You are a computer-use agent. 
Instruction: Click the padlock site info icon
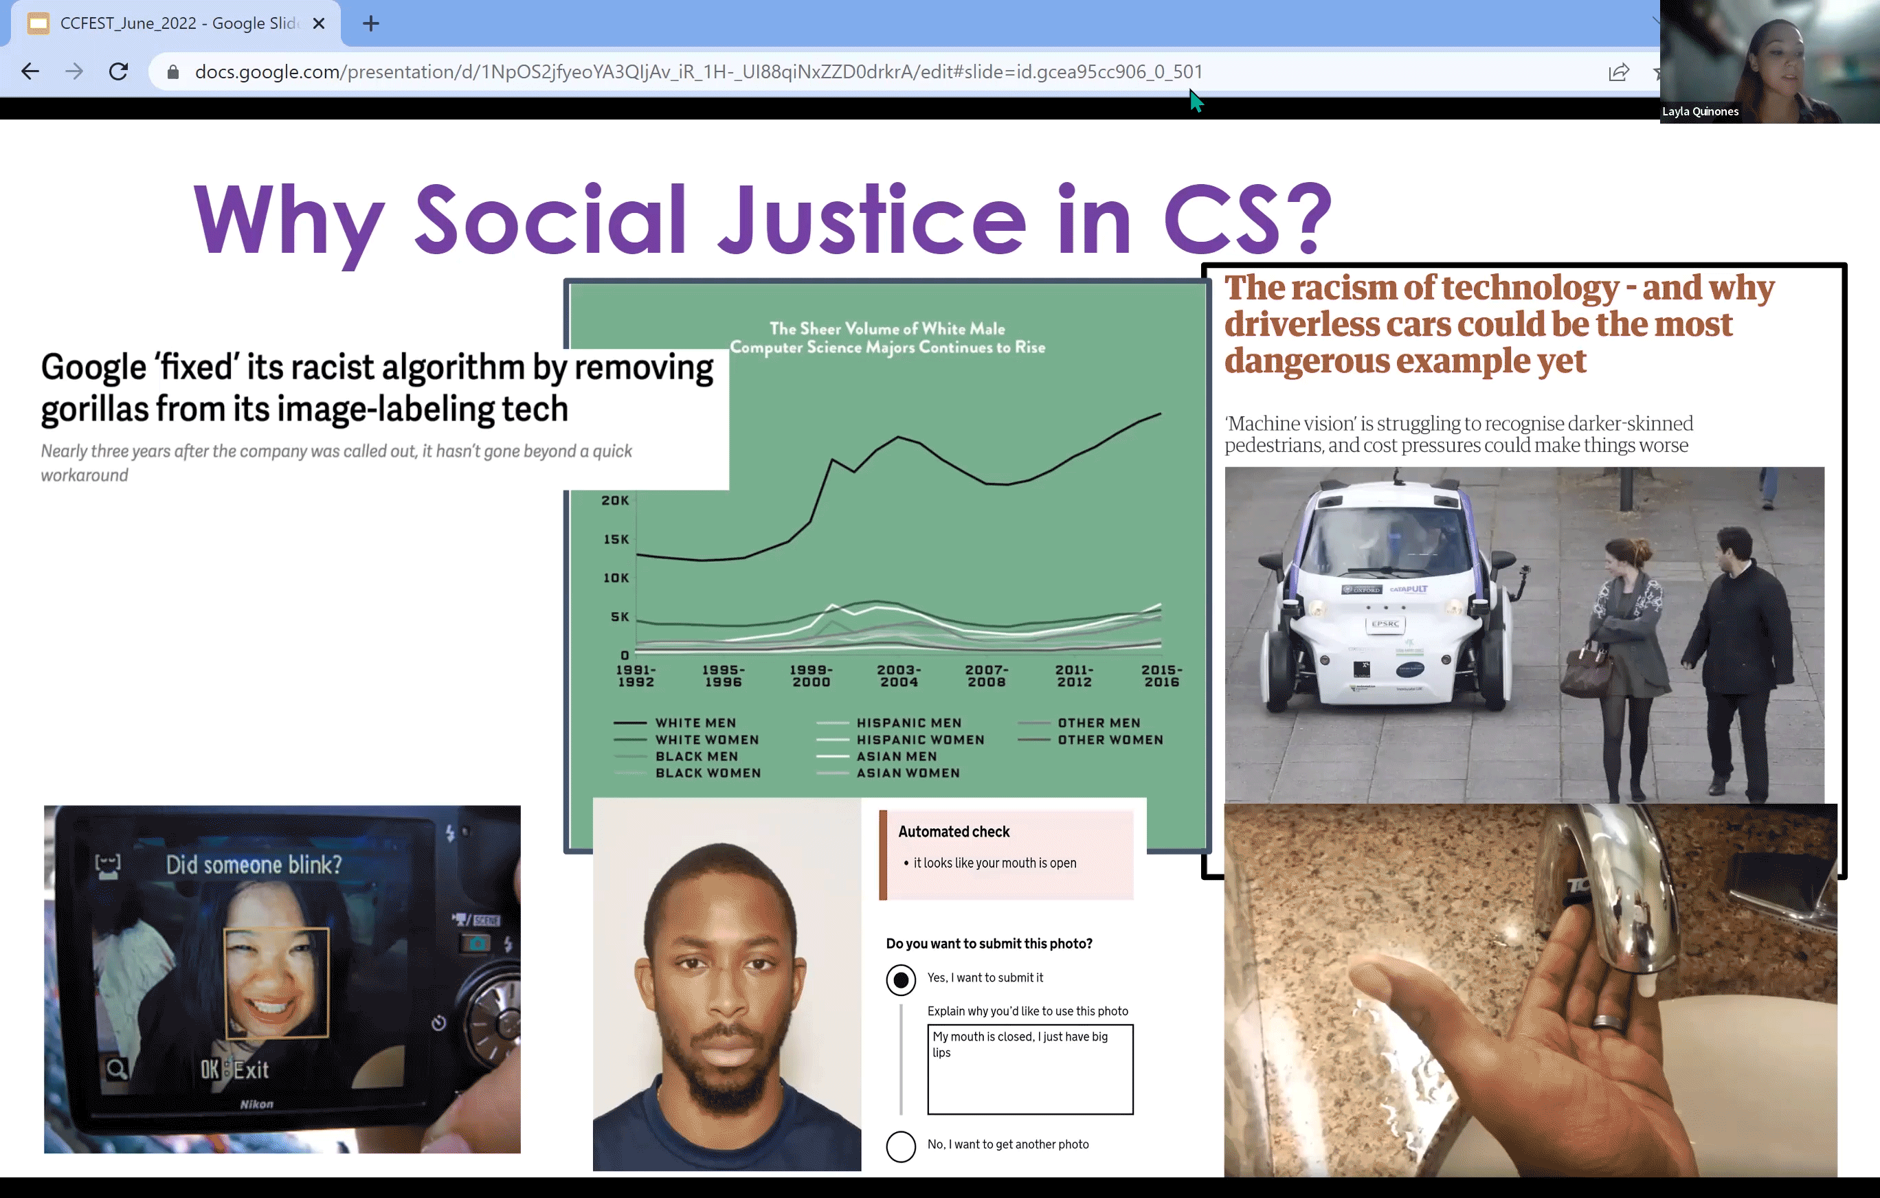(173, 72)
